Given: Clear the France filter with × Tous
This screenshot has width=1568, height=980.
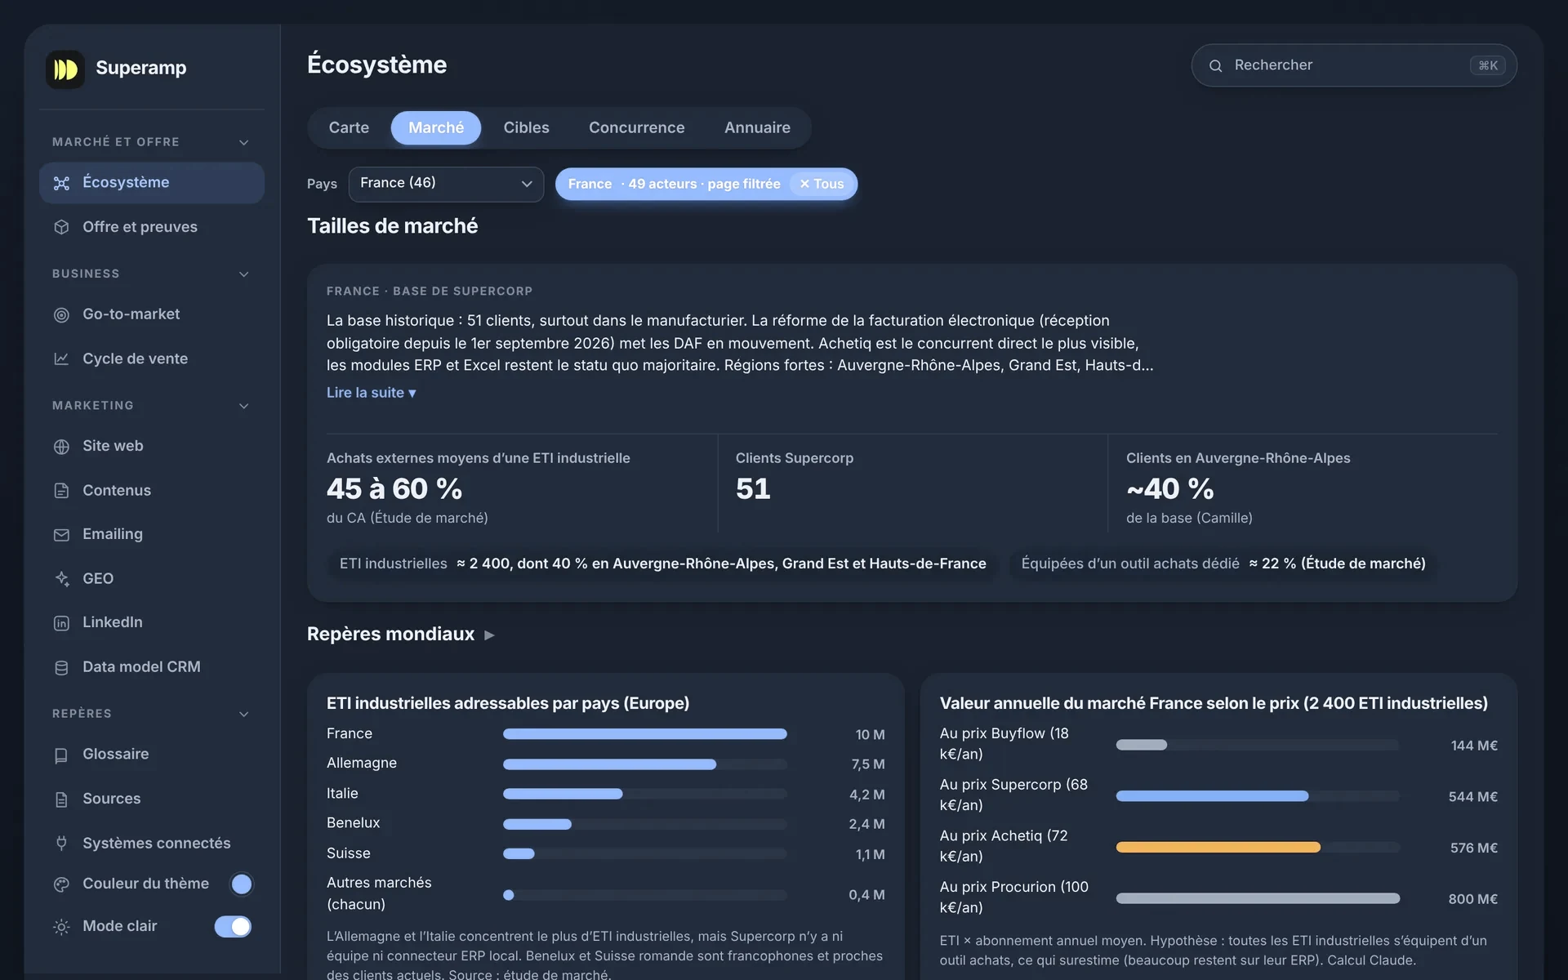Looking at the screenshot, I should tap(822, 184).
